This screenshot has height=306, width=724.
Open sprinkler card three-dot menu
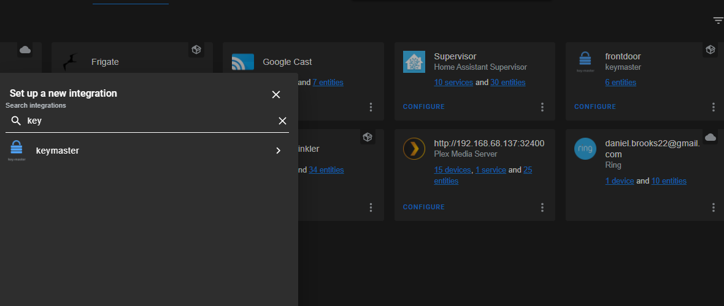pos(371,207)
